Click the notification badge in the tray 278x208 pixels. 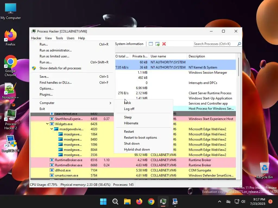270,201
